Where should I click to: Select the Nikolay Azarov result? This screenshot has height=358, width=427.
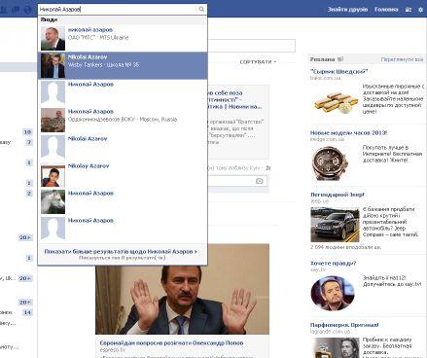click(x=123, y=174)
